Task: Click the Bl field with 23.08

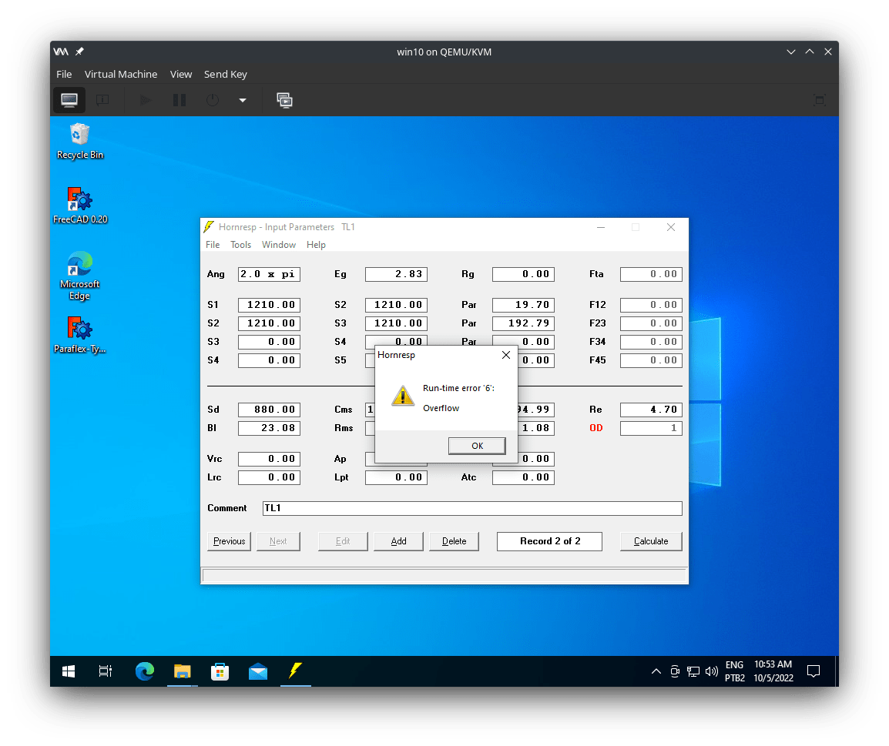Action: [270, 428]
